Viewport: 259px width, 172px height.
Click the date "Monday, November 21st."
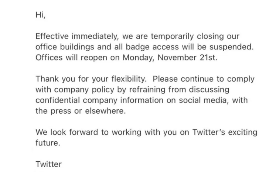(x=170, y=58)
